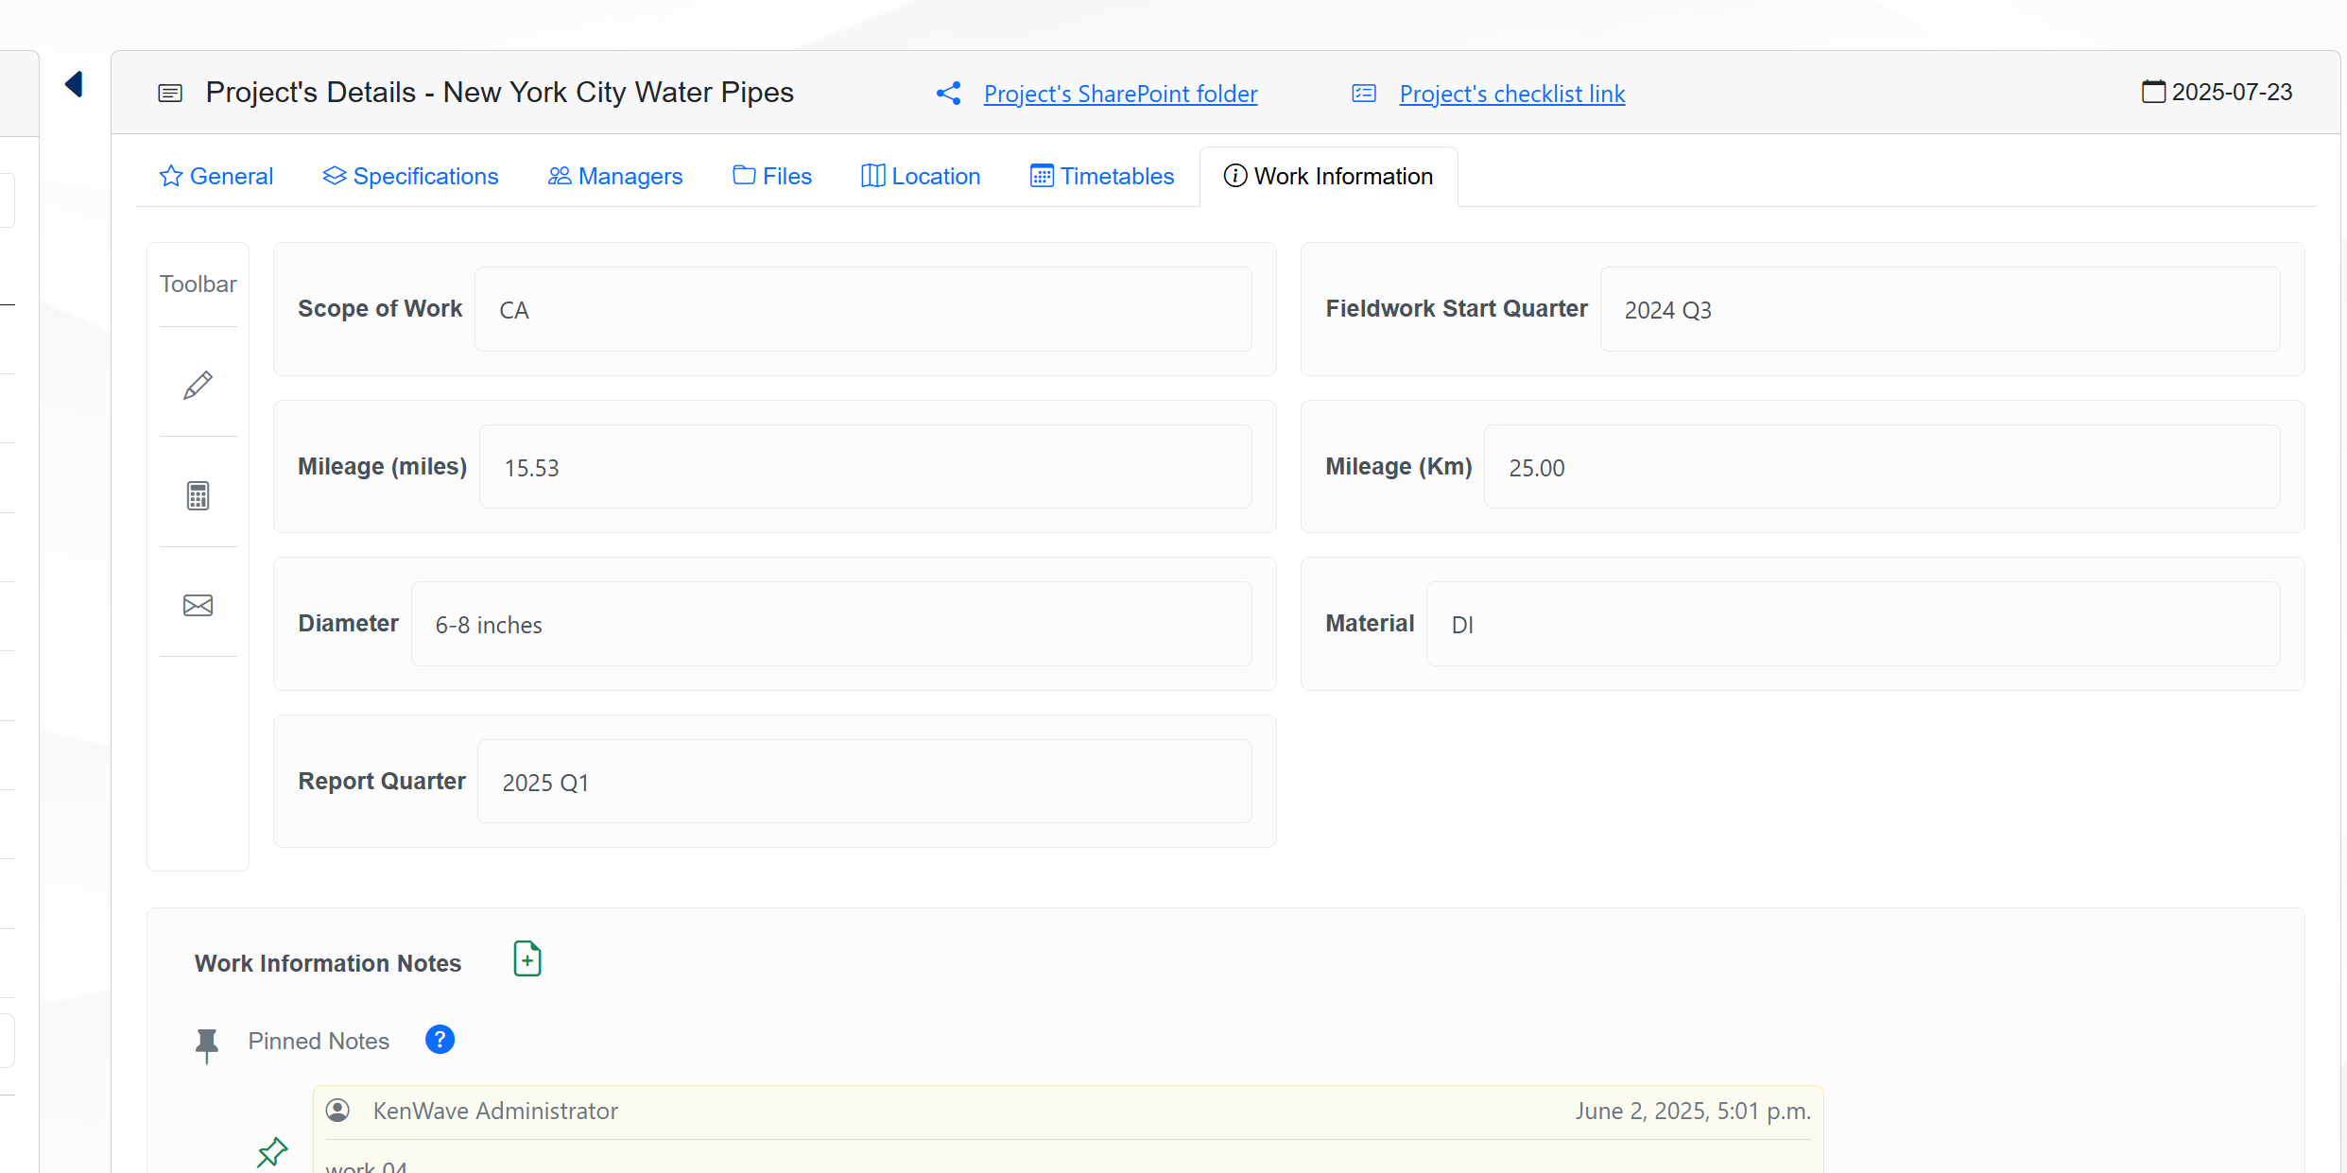Viewport: 2347px width, 1173px height.
Task: Click the pencil edit icon in Toolbar
Action: pos(198,385)
